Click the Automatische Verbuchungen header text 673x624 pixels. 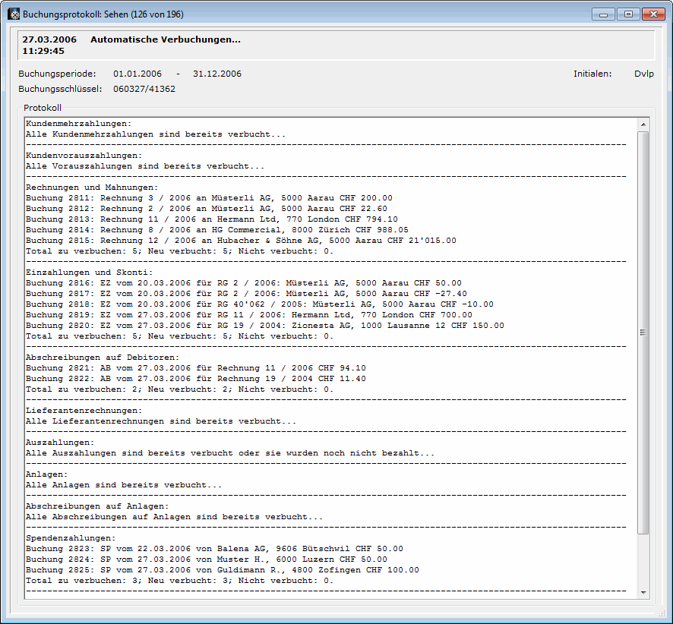[x=165, y=39]
